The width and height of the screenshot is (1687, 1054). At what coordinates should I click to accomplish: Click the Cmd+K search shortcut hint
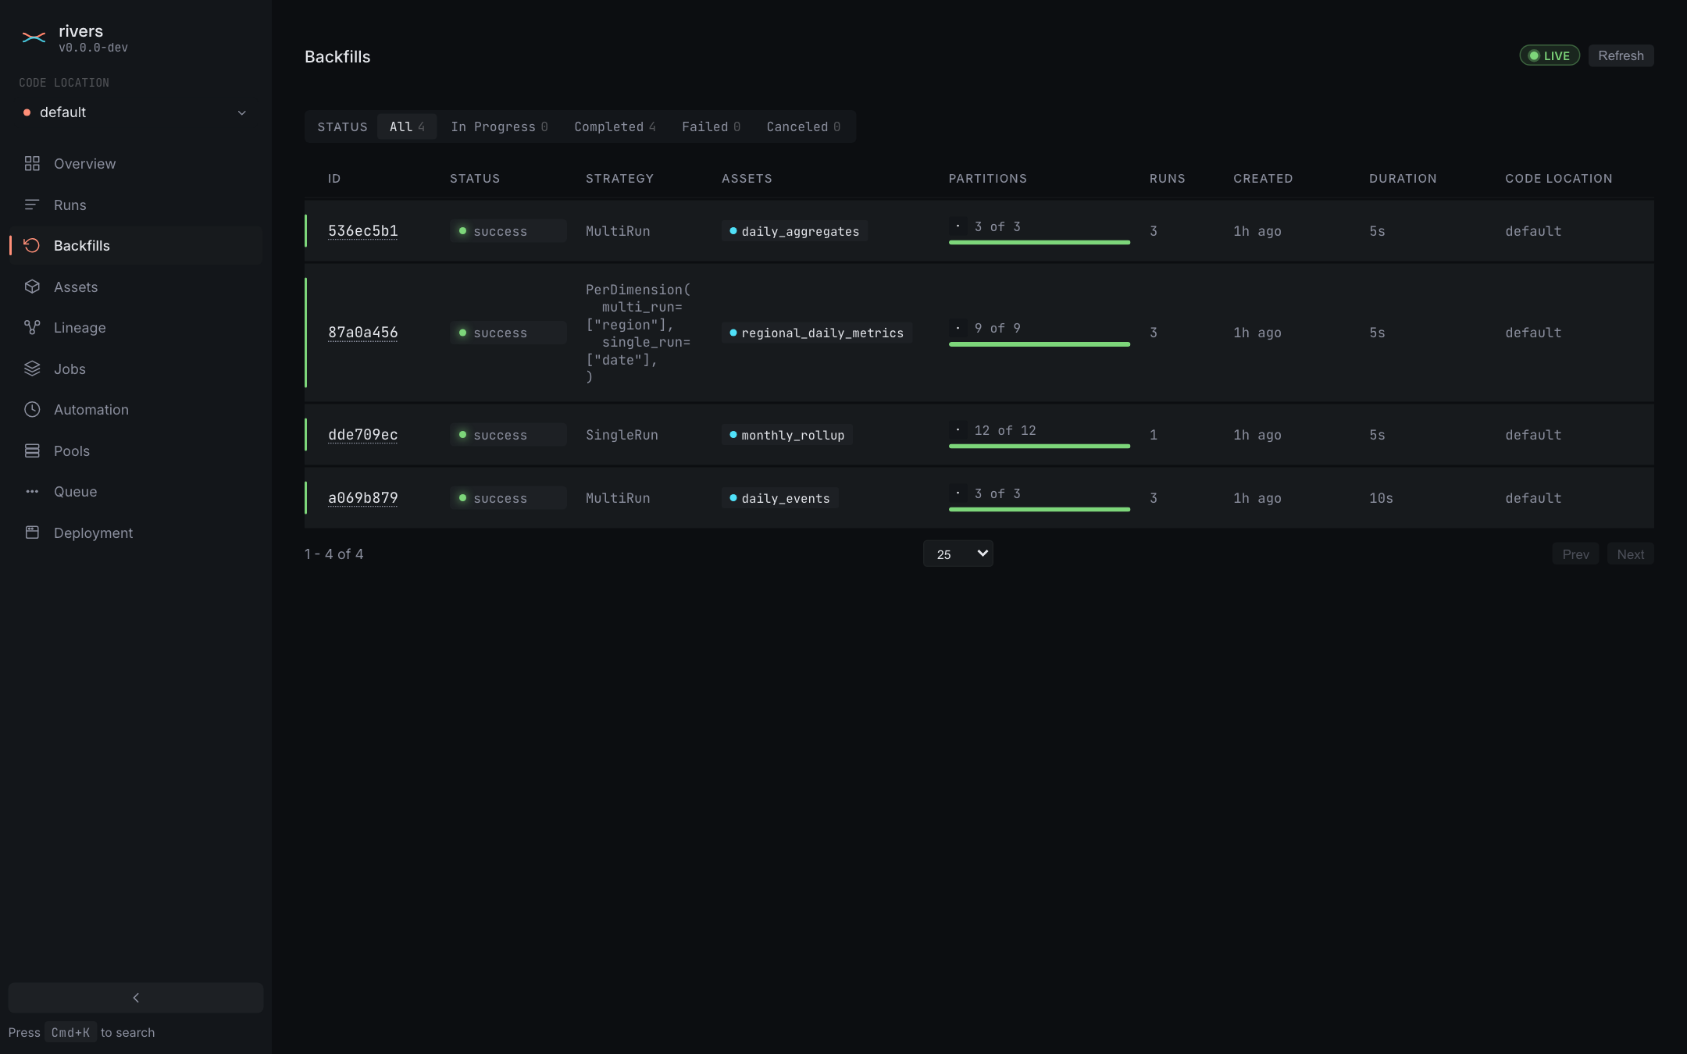tap(70, 1032)
